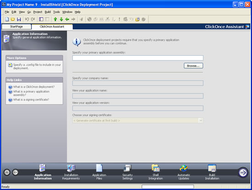Click Specify a .config file link

coord(37,67)
